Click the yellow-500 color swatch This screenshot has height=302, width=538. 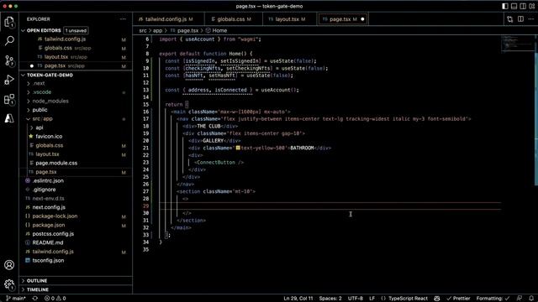click(238, 148)
